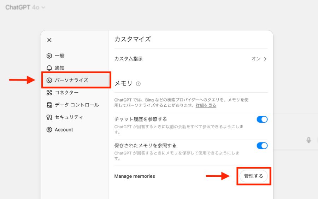
Task: Expand カスタム指示 chevron arrow
Action: (x=265, y=59)
